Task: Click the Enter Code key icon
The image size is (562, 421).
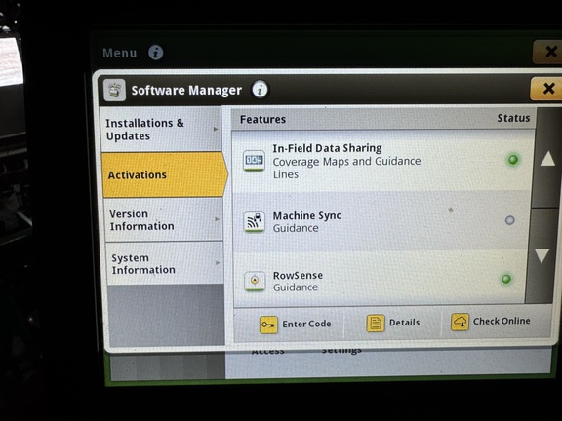Action: point(268,325)
